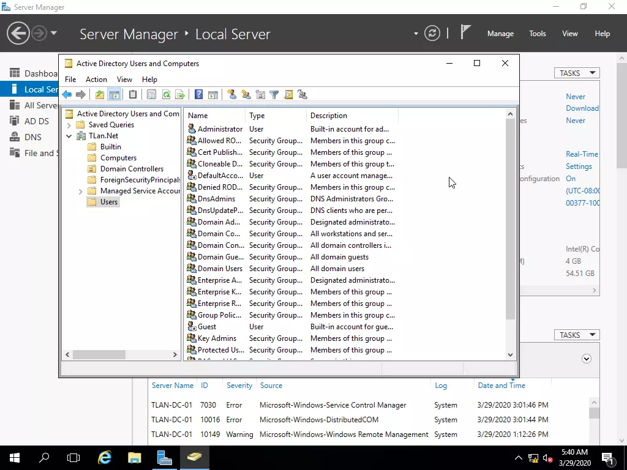Sort events by Severity column header

pyautogui.click(x=239, y=386)
